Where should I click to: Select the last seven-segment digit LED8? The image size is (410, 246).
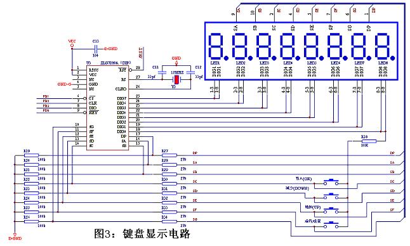[x=385, y=46]
